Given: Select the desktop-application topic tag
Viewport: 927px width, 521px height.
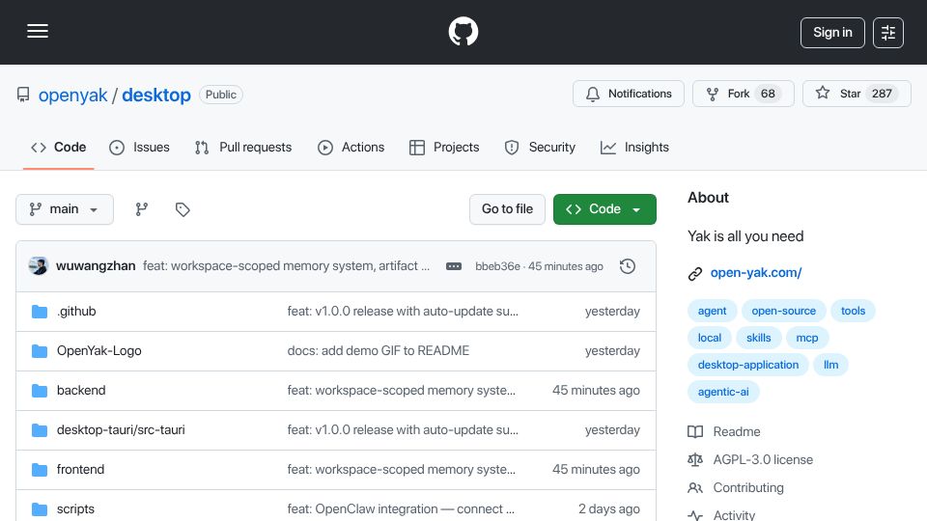Looking at the screenshot, I should click(x=747, y=365).
